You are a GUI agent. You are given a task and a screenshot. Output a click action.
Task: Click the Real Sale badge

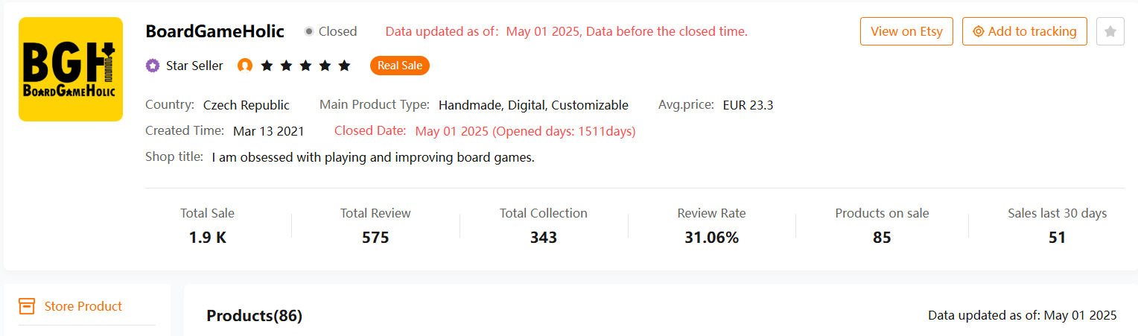[x=400, y=66]
